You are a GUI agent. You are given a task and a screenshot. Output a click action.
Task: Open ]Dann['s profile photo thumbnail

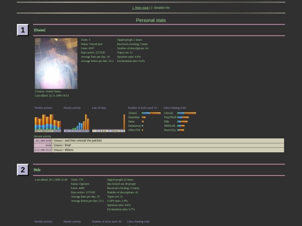[x=56, y=64]
